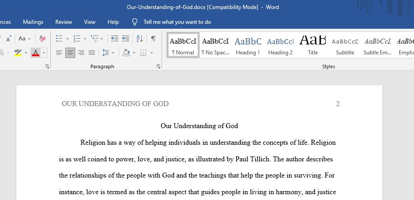Click the word Religion starting the paragraph
This screenshot has width=414, height=200.
pos(93,143)
